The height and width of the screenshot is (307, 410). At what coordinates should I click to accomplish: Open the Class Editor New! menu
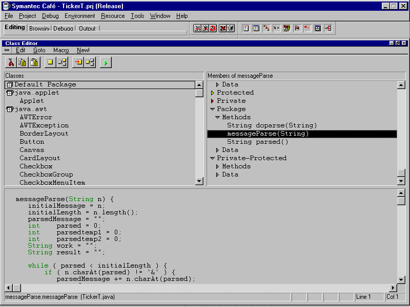pos(83,50)
